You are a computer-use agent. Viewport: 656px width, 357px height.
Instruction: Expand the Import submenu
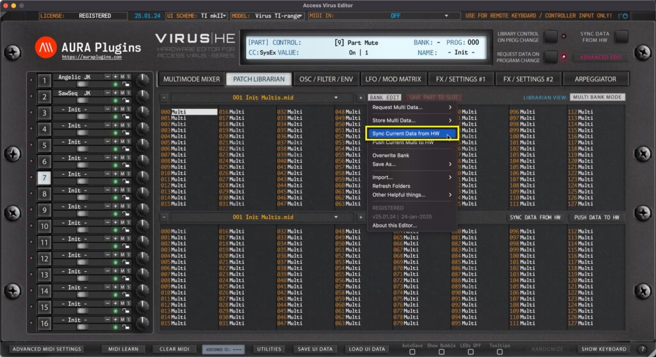411,178
